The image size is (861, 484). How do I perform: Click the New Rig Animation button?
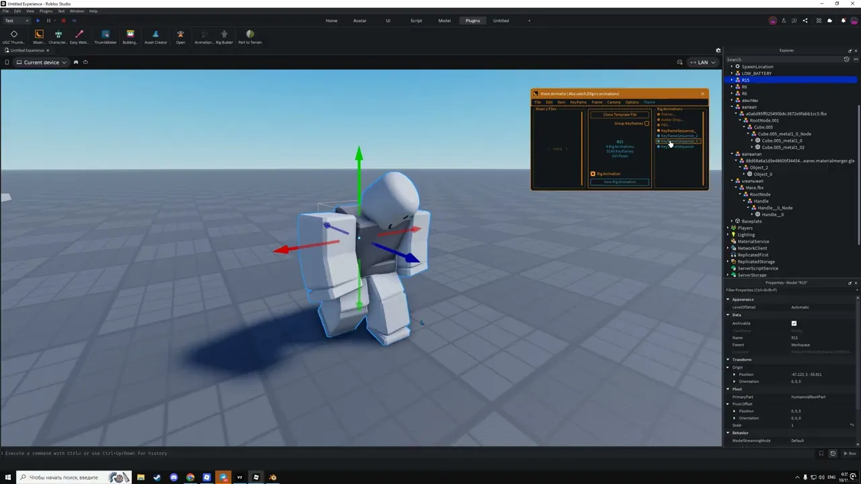pos(620,182)
